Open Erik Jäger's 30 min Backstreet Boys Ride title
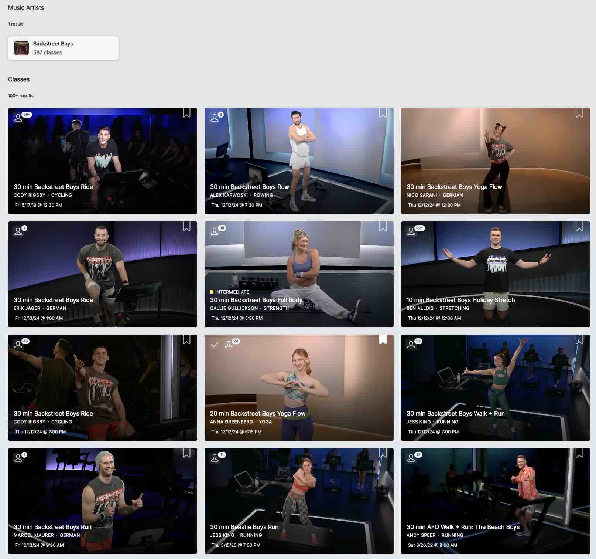 (53, 300)
